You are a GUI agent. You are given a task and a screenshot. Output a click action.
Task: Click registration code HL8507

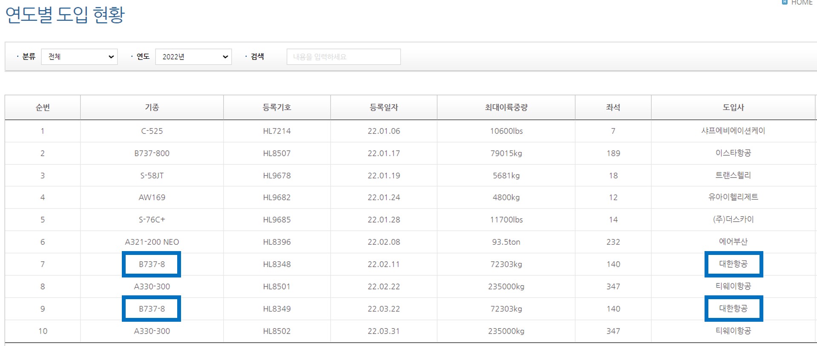[x=277, y=153]
